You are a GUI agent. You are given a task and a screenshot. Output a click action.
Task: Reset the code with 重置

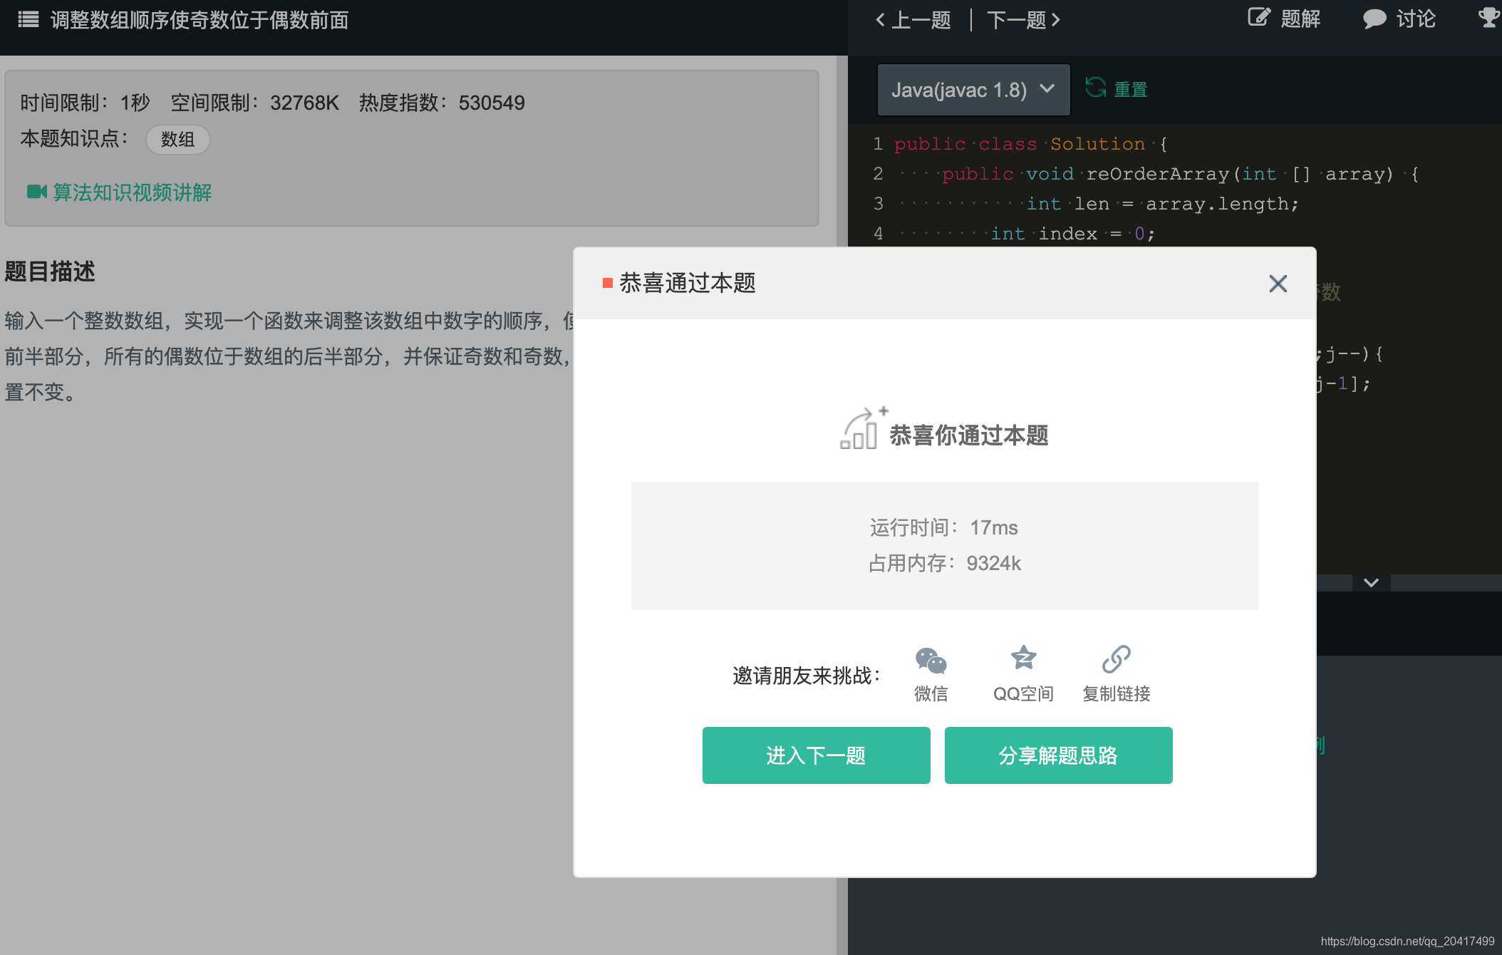(x=1131, y=90)
